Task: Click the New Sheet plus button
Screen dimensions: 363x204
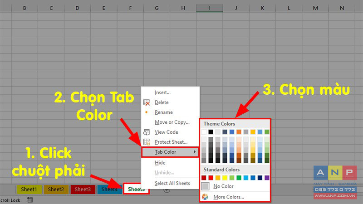Action: point(167,190)
